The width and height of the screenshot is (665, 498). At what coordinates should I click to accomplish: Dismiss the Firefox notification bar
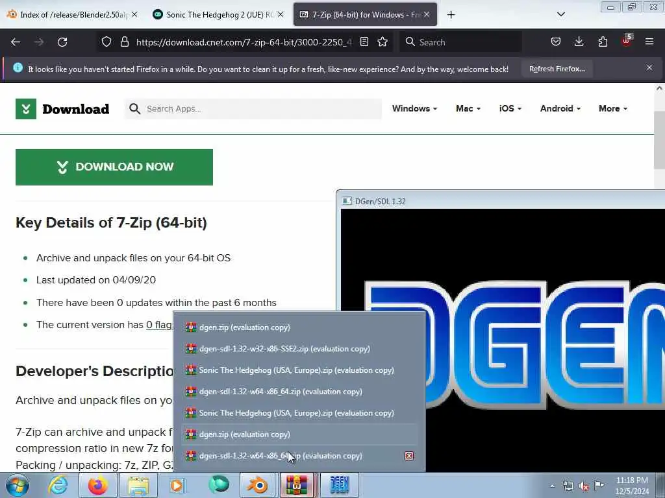tap(649, 67)
